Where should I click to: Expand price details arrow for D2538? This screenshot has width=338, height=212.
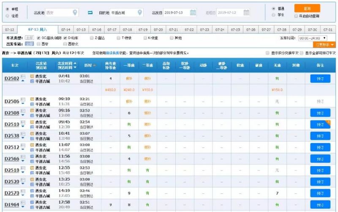click(x=23, y=138)
